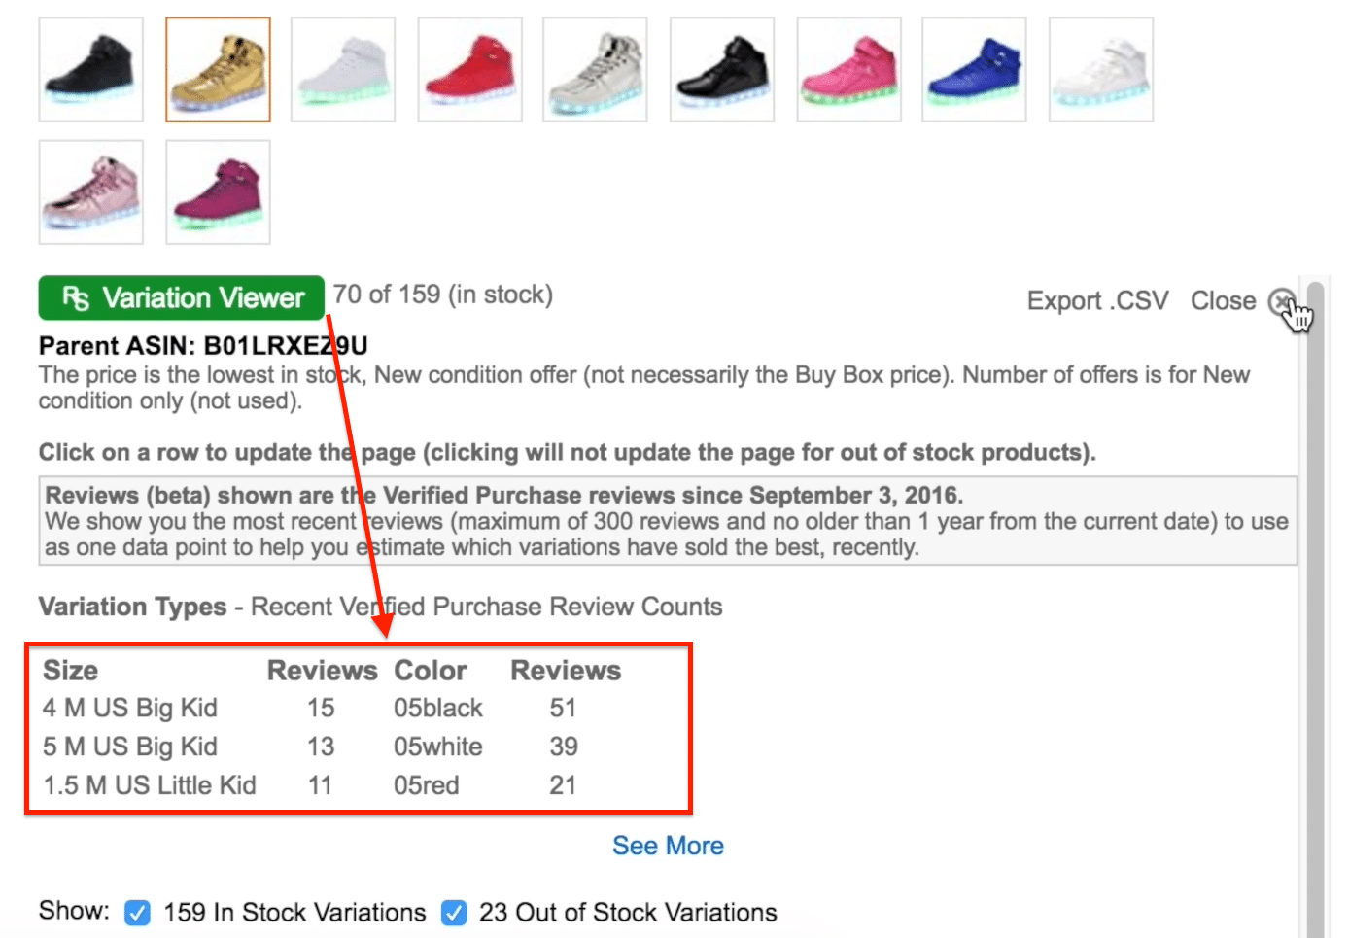
Task: Export variations as .CSV
Action: click(x=1097, y=301)
